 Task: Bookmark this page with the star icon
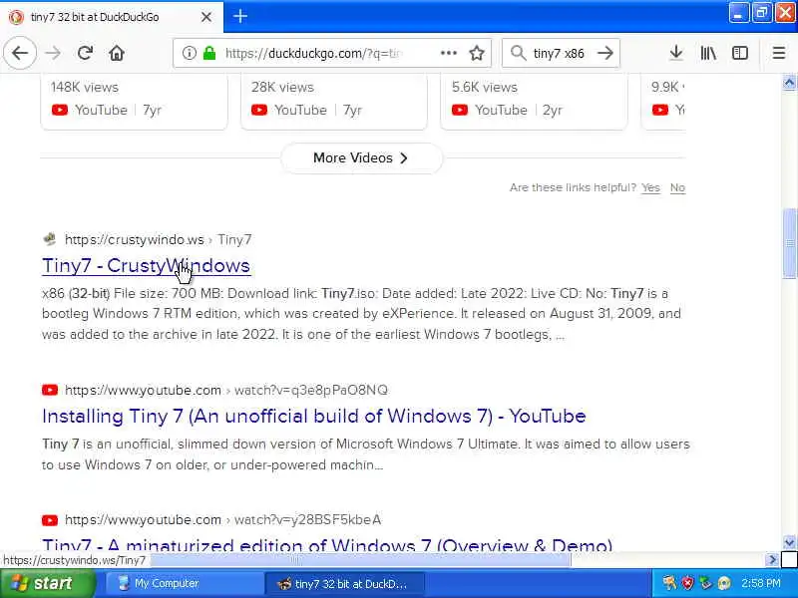(477, 53)
